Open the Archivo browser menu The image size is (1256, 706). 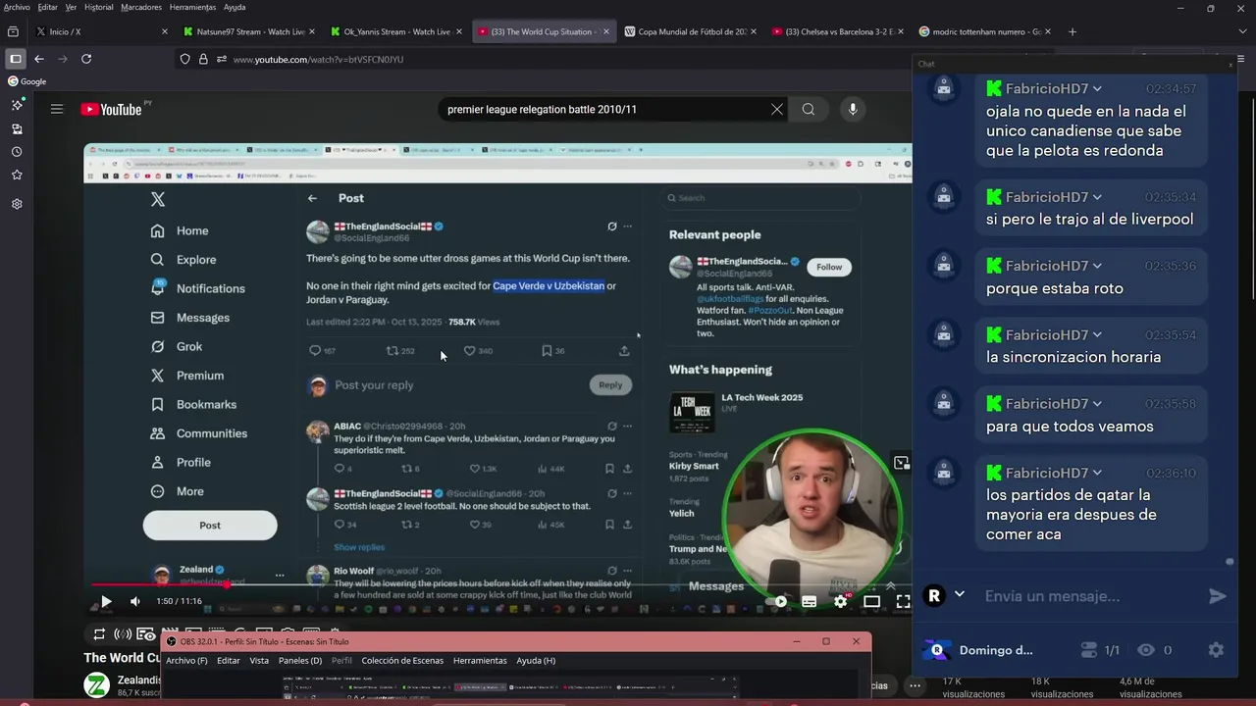tap(17, 7)
